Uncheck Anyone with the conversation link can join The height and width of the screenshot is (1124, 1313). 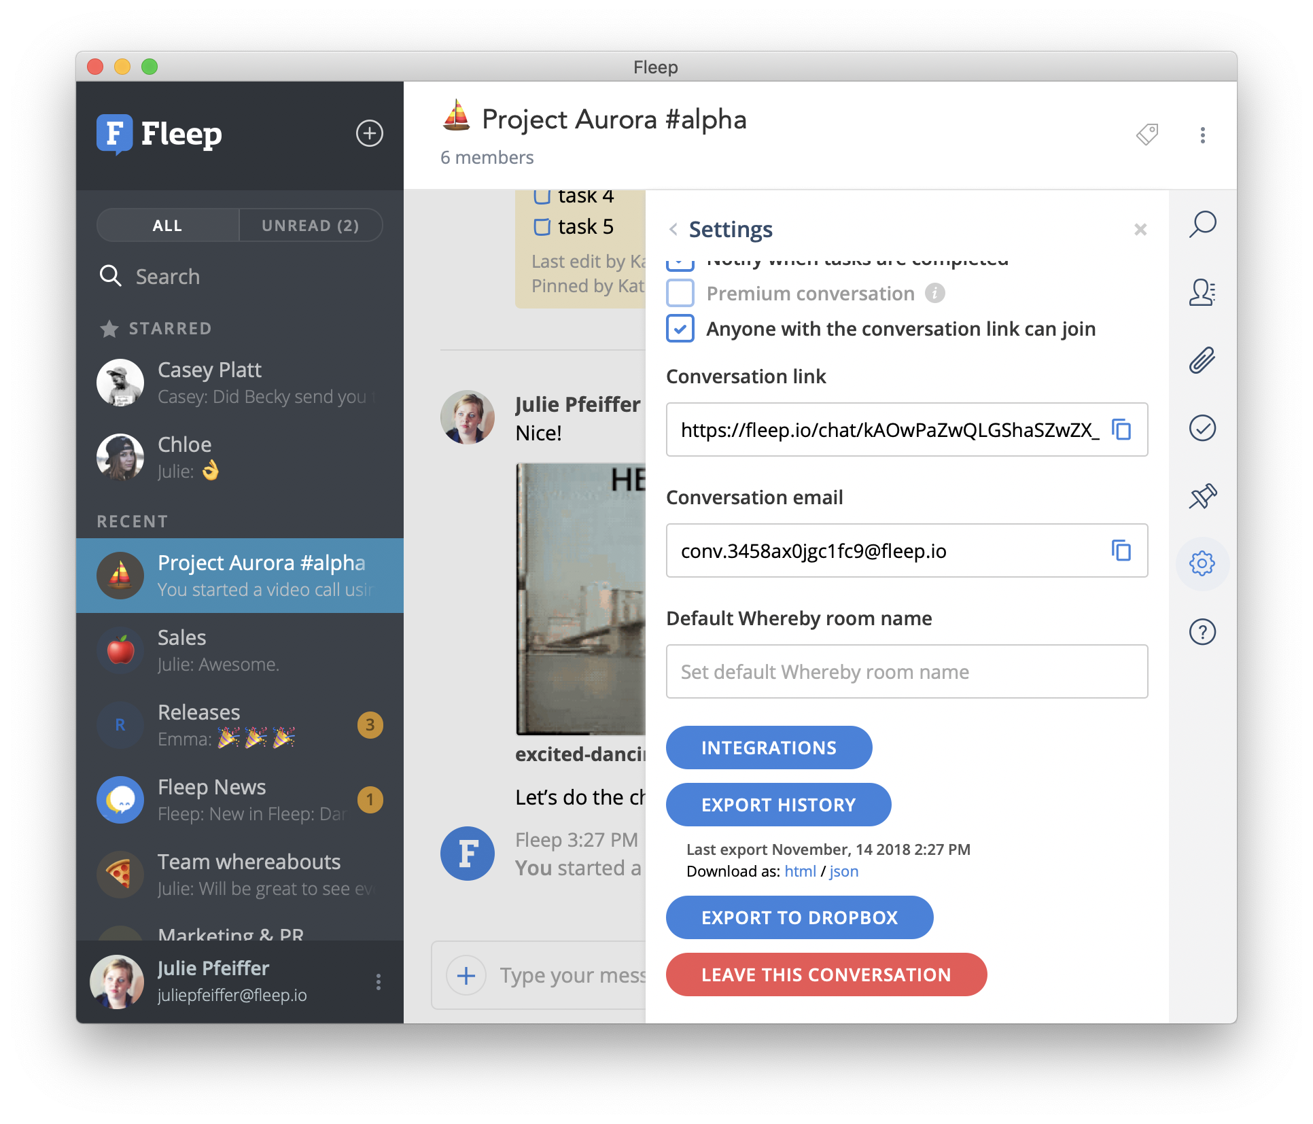tap(680, 329)
